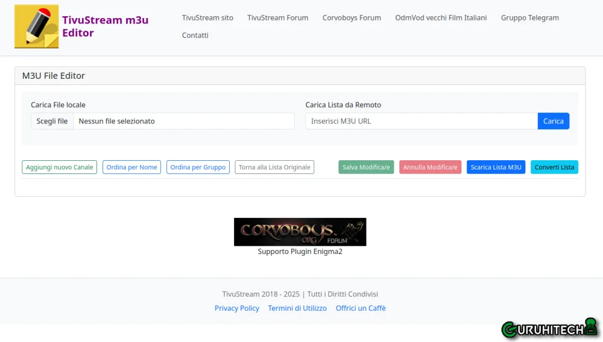
Task: Open Gruppo Telegram nav link
Action: point(529,17)
